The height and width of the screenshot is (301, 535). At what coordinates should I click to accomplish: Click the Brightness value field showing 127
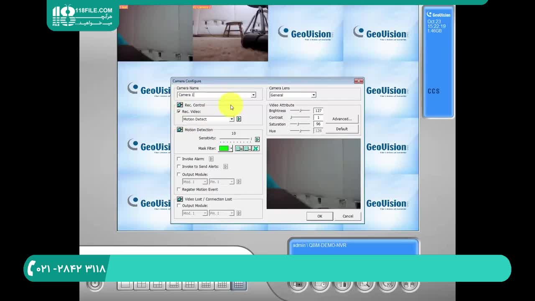pyautogui.click(x=318, y=111)
